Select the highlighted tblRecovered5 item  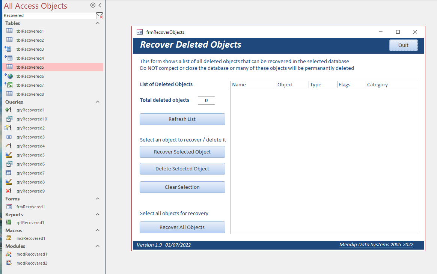coord(53,67)
